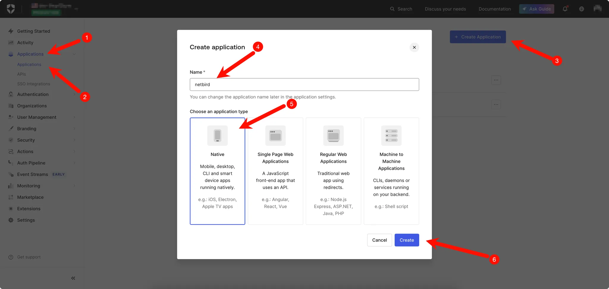Expand the Actions section chevron
Screen dimensions: 609x289
74,151
